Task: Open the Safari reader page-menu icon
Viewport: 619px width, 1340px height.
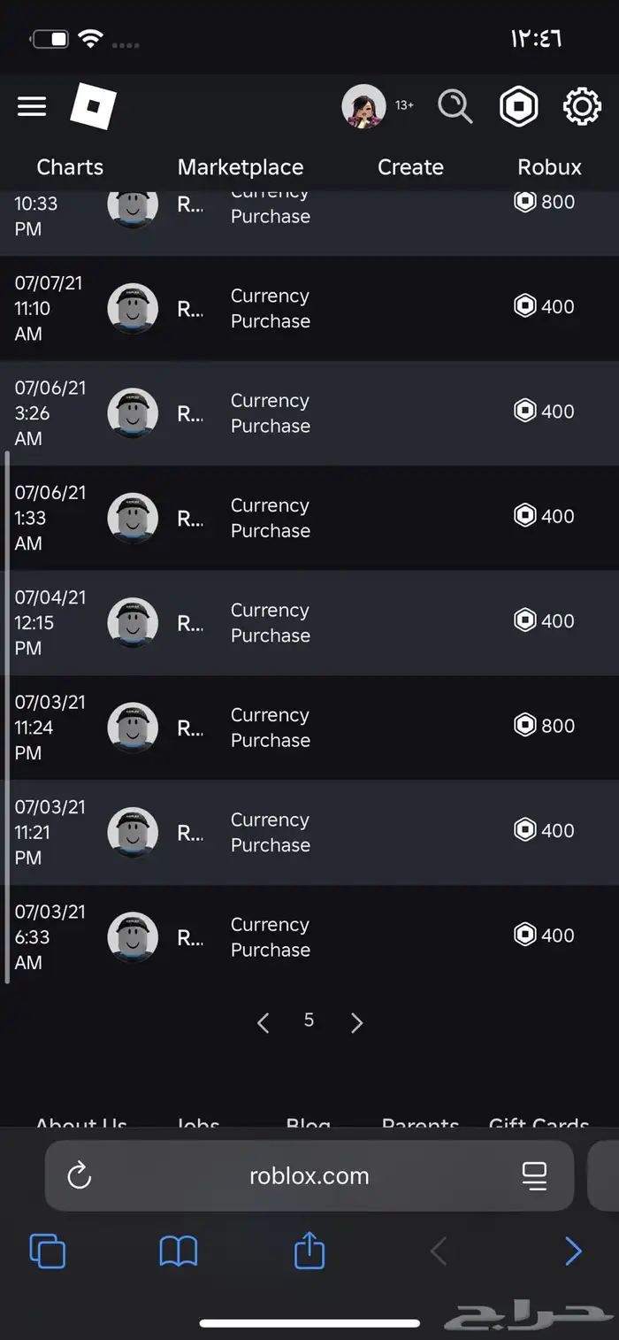Action: coord(534,1175)
